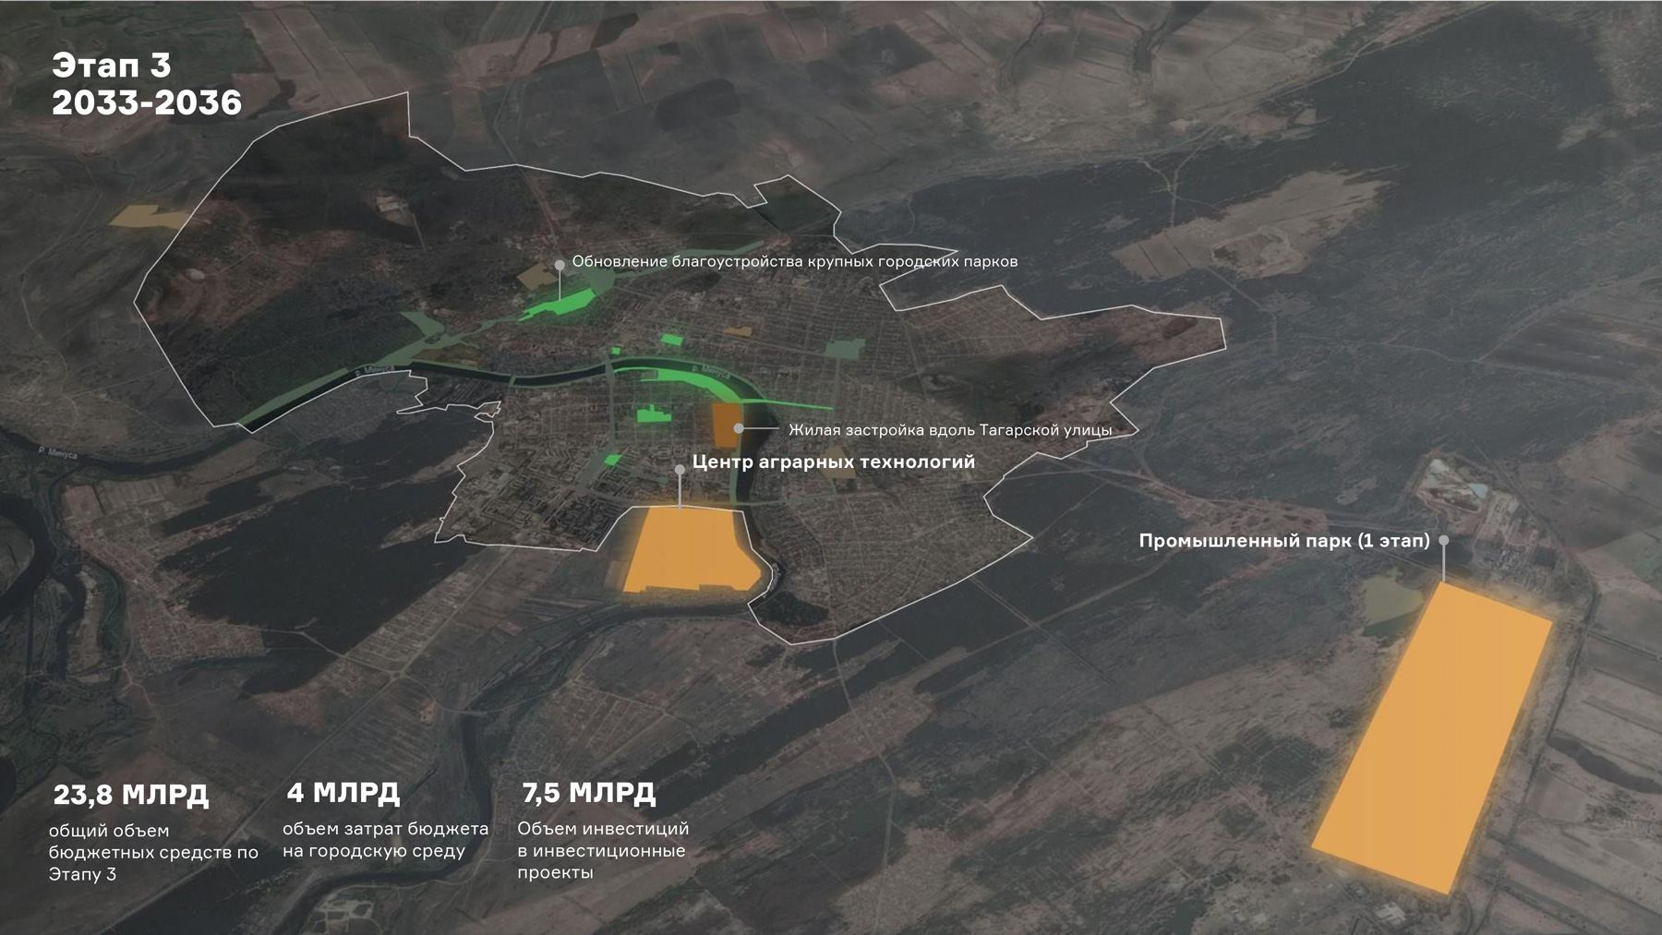1662x935 pixels.
Task: Open 'Обновление благоустройства крупных городских парков' label
Action: click(x=794, y=262)
